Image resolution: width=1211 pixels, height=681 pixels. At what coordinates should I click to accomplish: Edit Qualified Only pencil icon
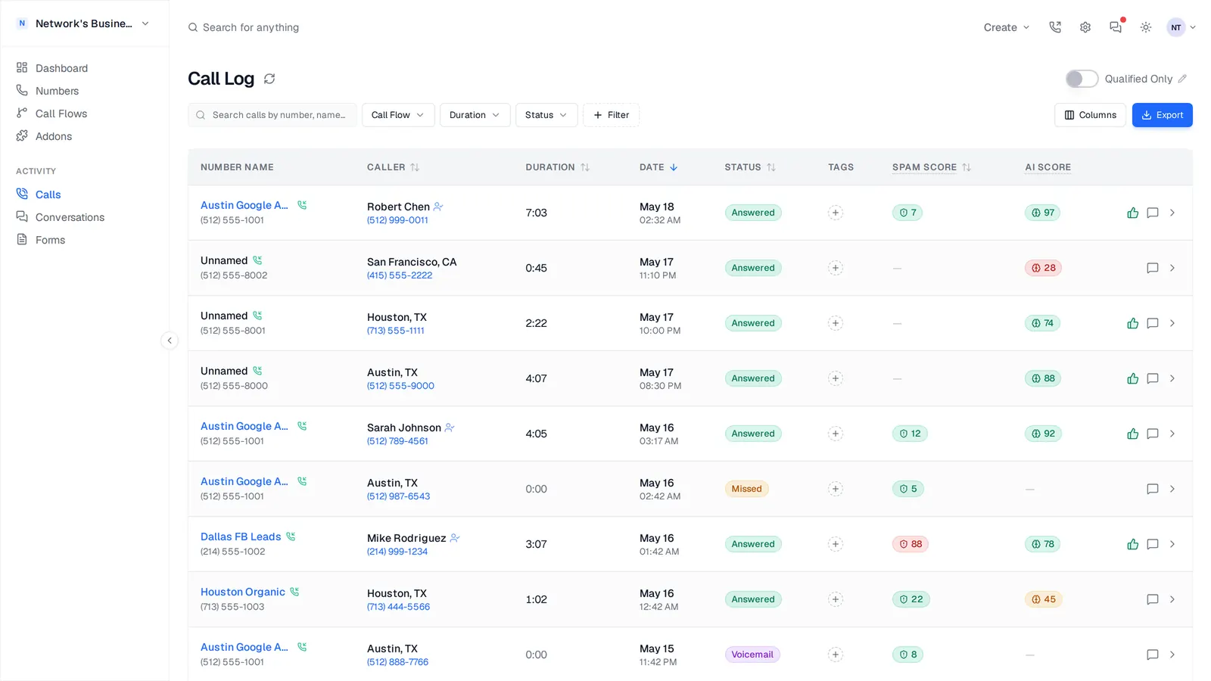1182,79
